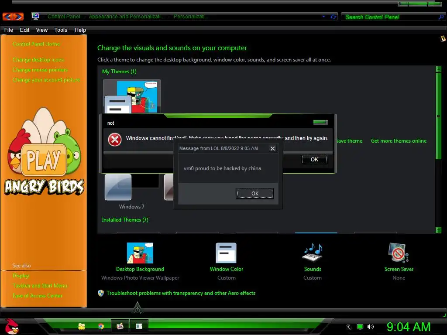The height and width of the screenshot is (335, 447).
Task: Click the Desktop Background label
Action: 140,269
